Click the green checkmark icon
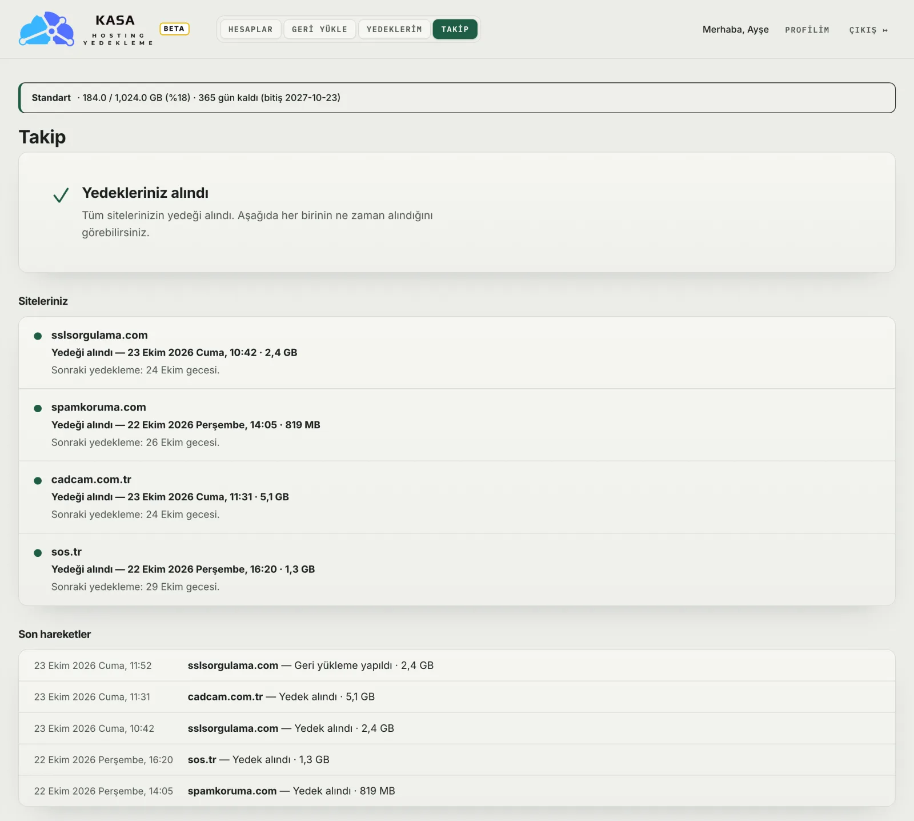Image resolution: width=914 pixels, height=821 pixels. coord(61,195)
